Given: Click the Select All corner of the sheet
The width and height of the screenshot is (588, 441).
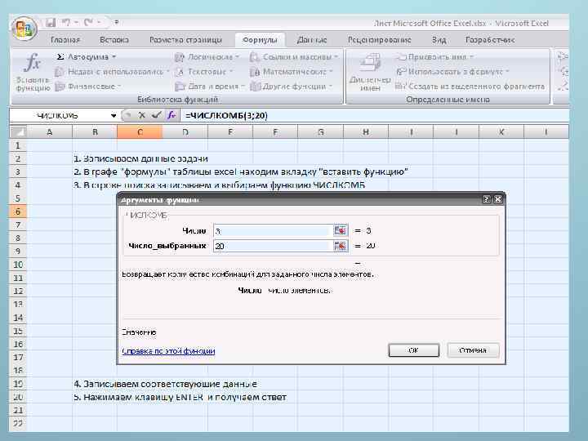Looking at the screenshot, I should (18, 132).
